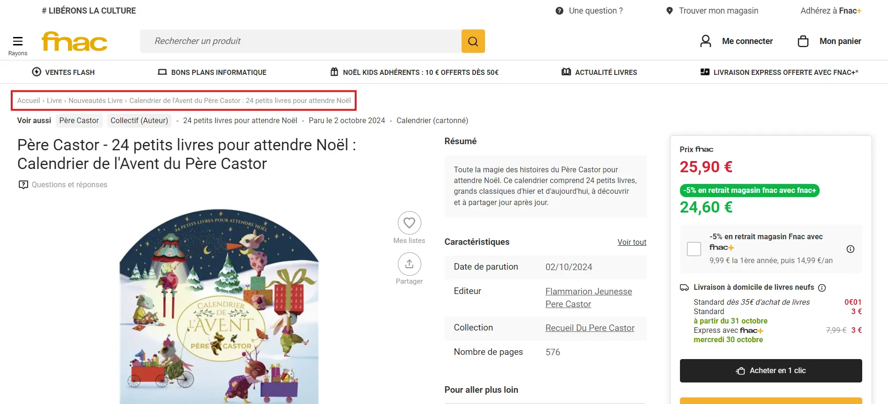Click Nouveautés Livre in breadcrumb

coord(96,101)
